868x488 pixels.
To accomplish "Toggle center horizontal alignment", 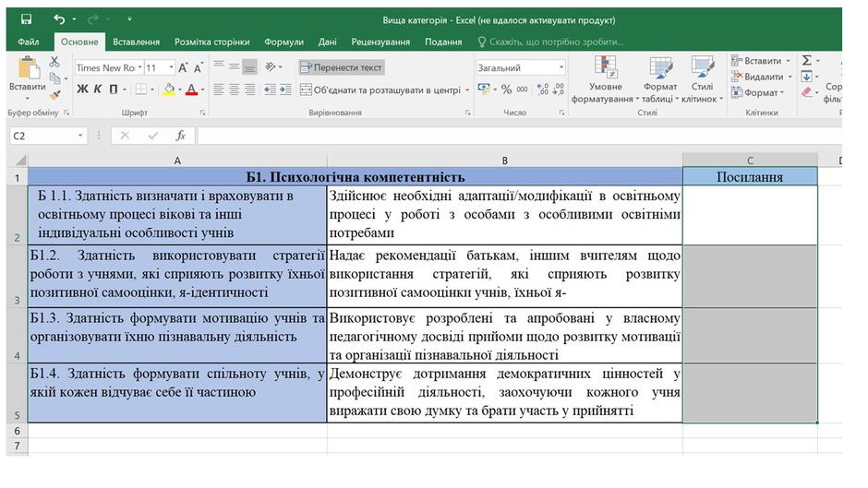I will (x=235, y=89).
